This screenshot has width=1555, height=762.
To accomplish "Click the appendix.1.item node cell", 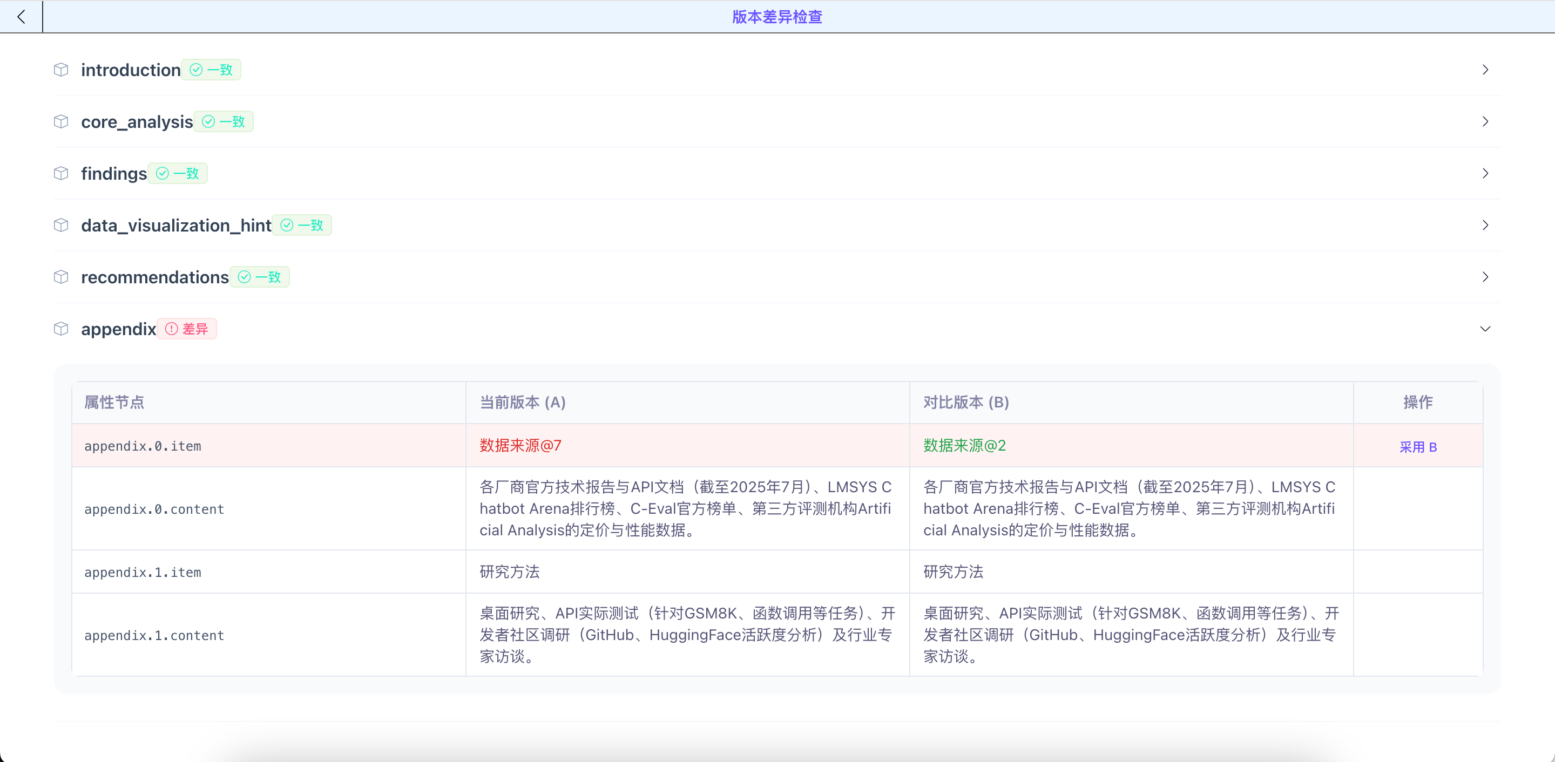I will tap(269, 572).
